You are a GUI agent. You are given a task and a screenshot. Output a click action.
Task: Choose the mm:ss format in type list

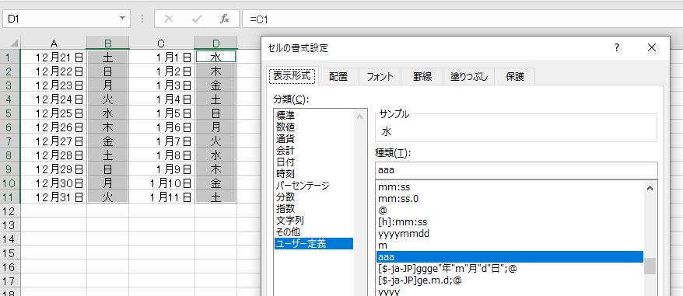pyautogui.click(x=510, y=187)
